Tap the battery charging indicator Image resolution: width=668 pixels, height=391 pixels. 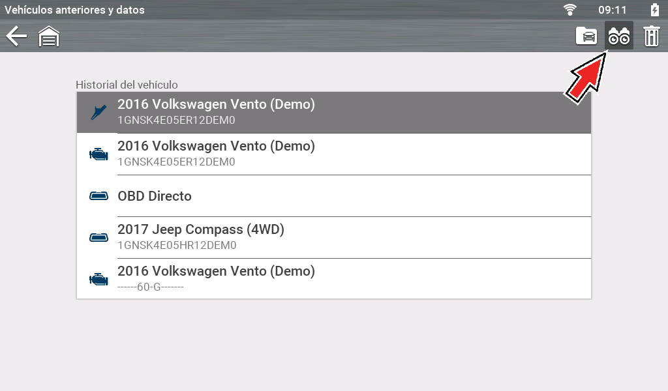coord(654,10)
